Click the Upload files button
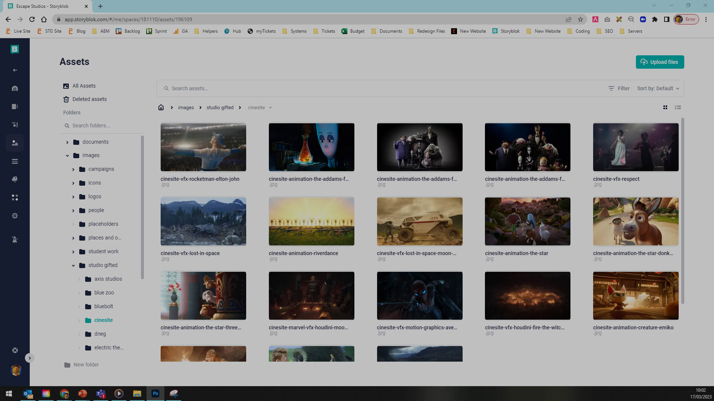714x401 pixels. click(x=660, y=62)
